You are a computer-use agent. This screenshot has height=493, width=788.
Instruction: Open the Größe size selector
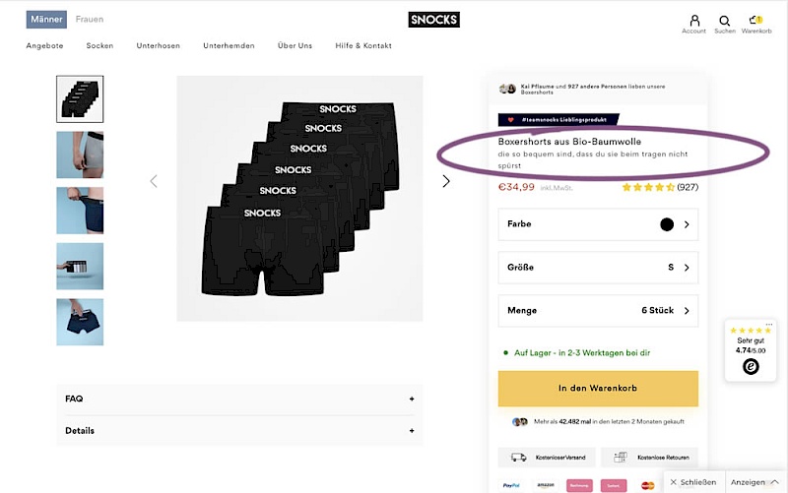pos(598,267)
